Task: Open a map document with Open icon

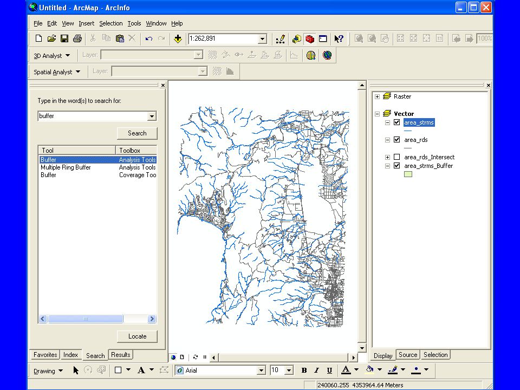Action: pyautogui.click(x=51, y=38)
